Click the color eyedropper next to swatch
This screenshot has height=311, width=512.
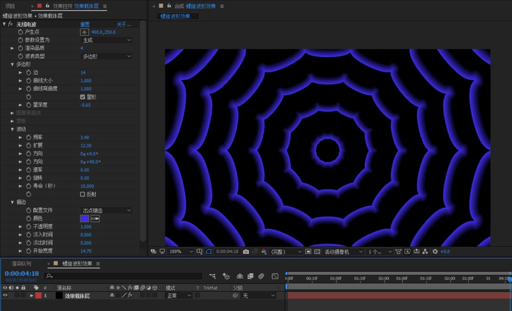pos(95,219)
